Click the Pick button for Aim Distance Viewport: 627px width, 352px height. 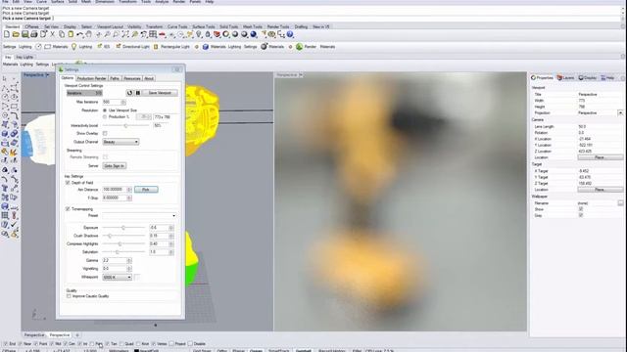pyautogui.click(x=146, y=190)
